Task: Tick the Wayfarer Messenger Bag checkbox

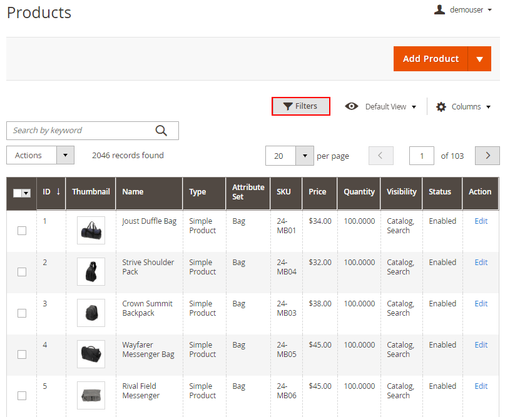Action: (22, 354)
